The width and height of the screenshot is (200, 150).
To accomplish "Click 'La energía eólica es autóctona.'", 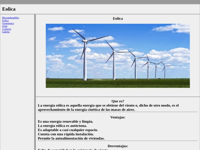I will 62,126.
